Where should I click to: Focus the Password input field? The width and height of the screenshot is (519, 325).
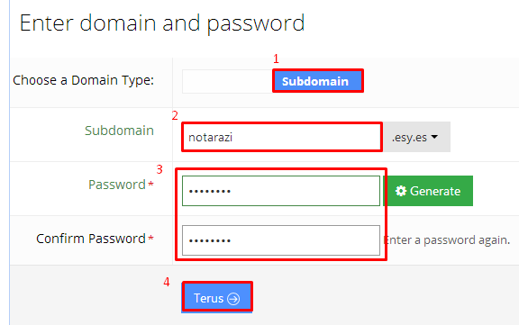tap(281, 191)
